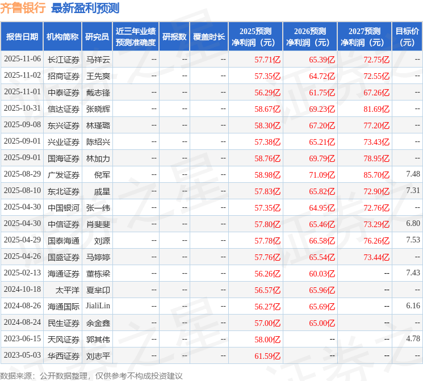This screenshot has height=381, width=423.
Task: Select the 海通国际 institution cell
Action: (64, 307)
